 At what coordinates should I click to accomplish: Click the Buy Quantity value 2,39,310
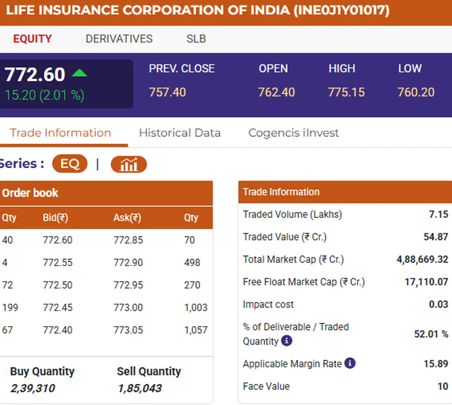(x=33, y=388)
